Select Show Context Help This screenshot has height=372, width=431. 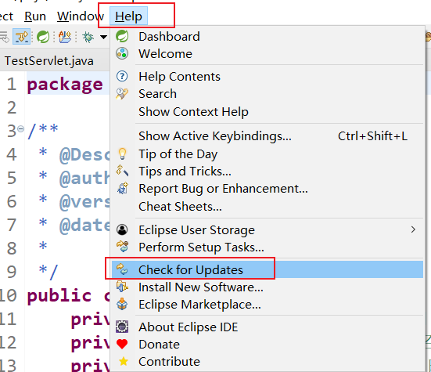click(193, 112)
